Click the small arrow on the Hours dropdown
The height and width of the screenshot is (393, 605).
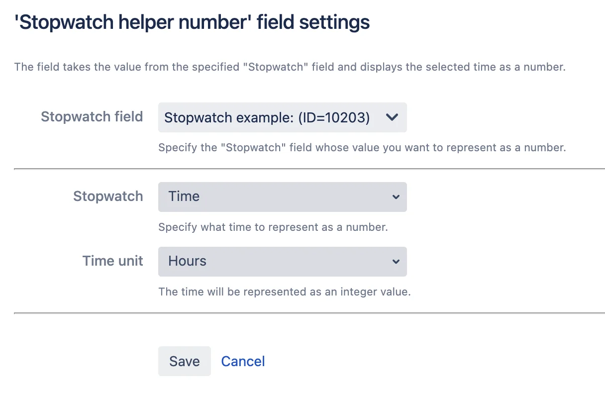tap(396, 262)
